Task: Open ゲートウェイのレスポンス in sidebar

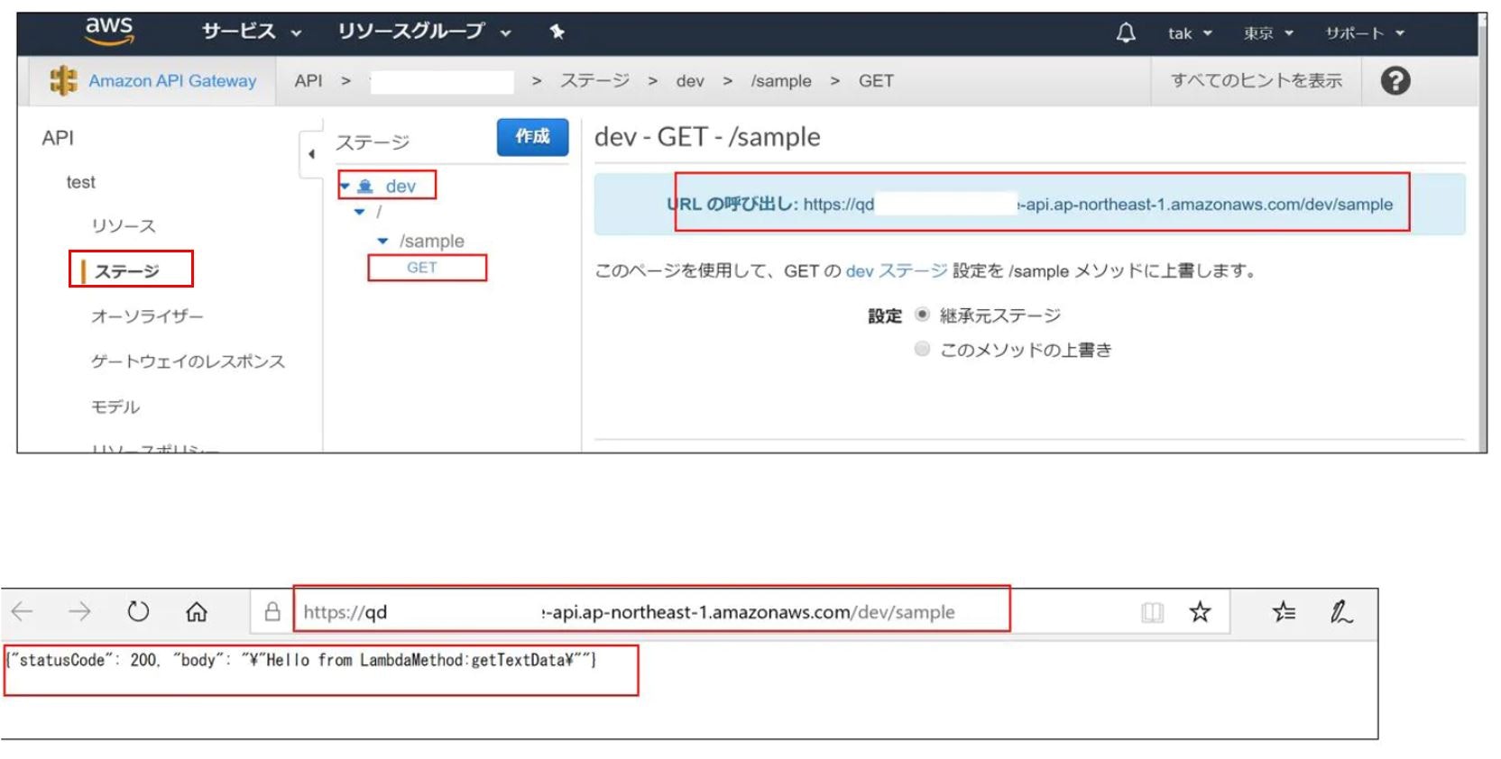Action: pos(188,361)
